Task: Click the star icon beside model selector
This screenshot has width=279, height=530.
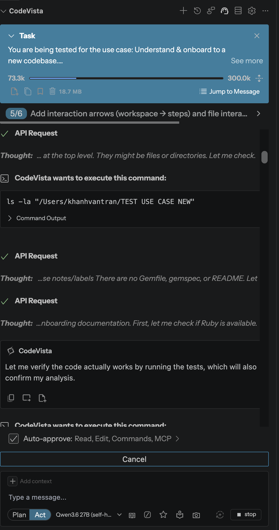Action: (163, 515)
